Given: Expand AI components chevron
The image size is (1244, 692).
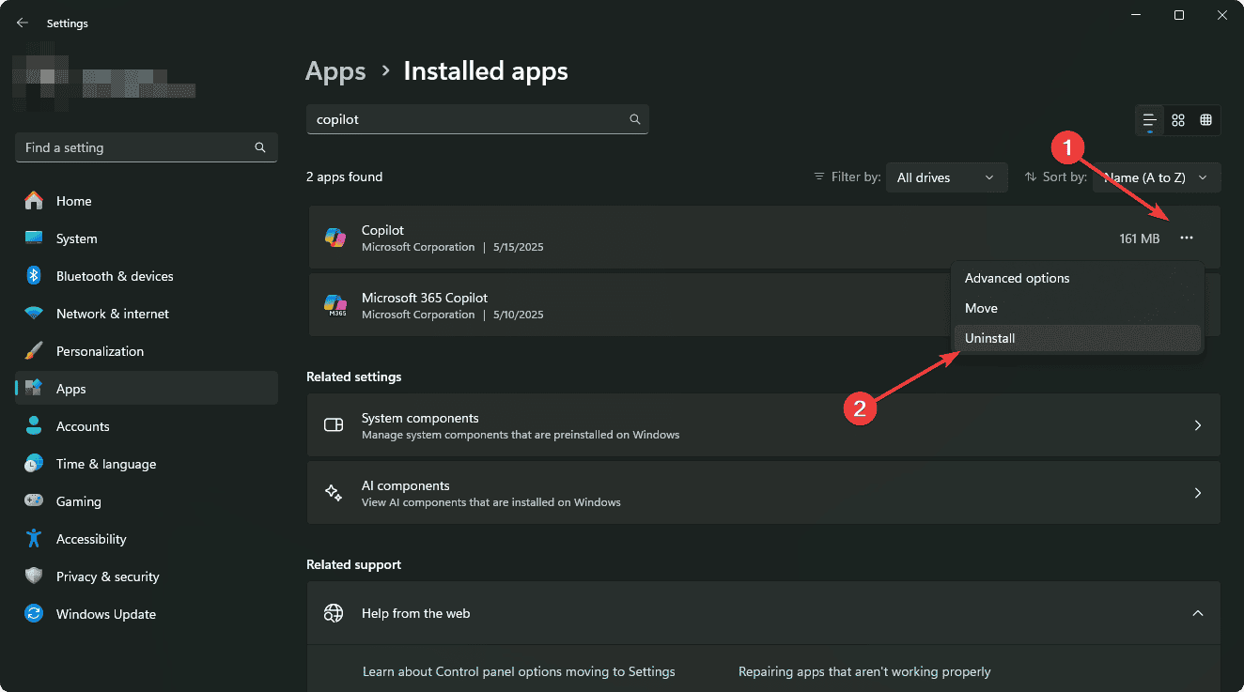Looking at the screenshot, I should [1198, 493].
